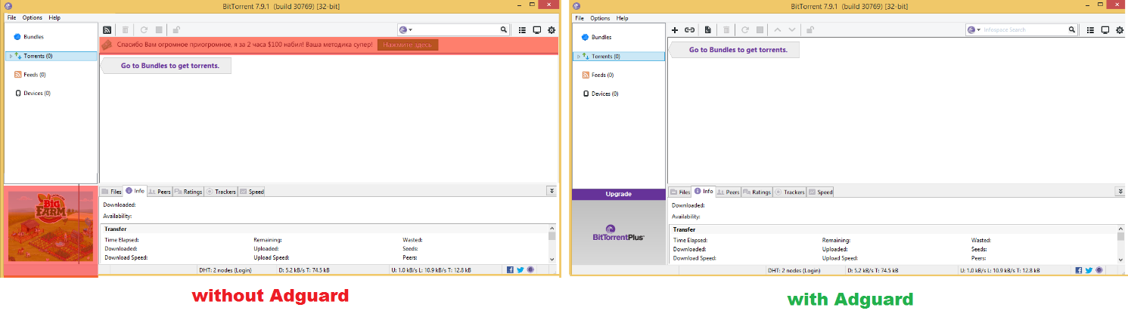Click the unlock padlock icon in without-Adguard toolbar

[176, 30]
